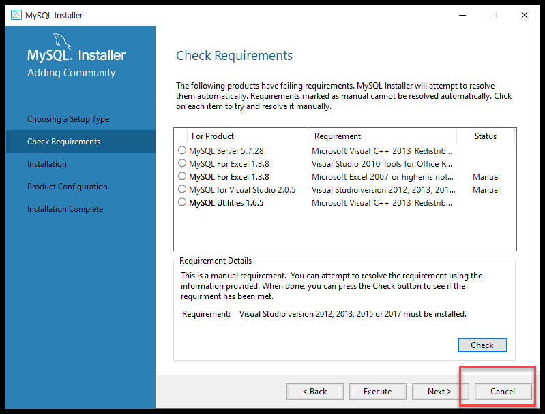Click the < Back button
The image size is (545, 414).
[x=315, y=392]
